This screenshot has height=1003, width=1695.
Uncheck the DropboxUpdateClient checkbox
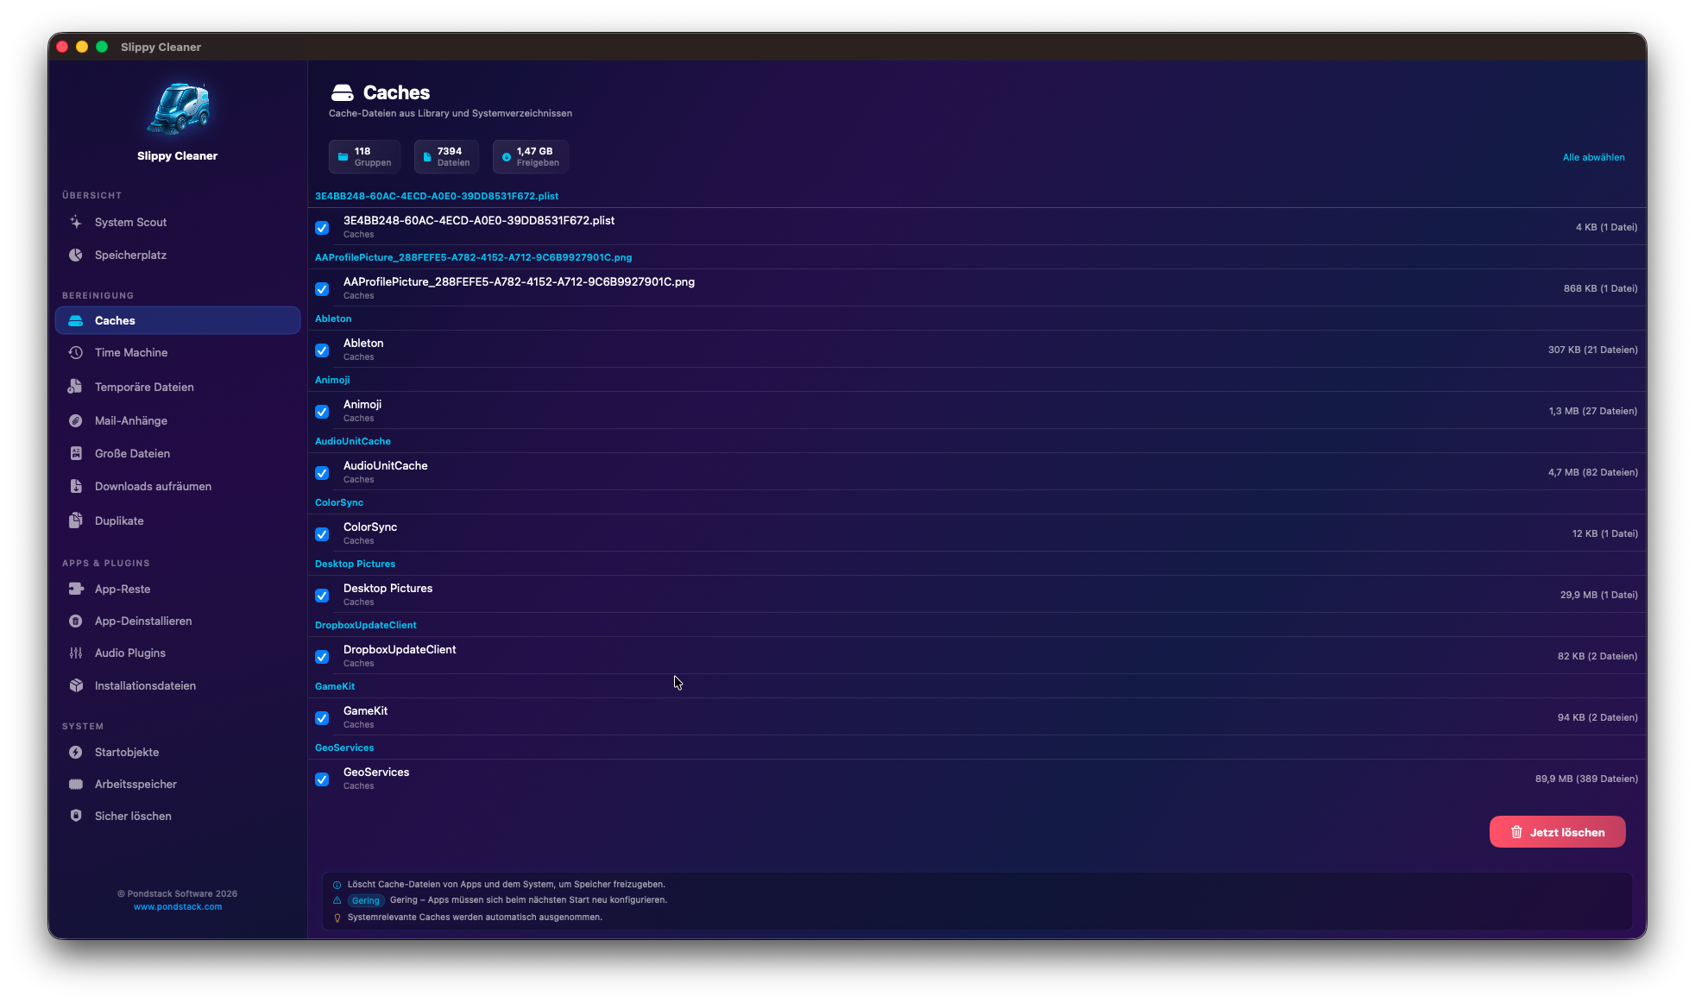pos(322,657)
